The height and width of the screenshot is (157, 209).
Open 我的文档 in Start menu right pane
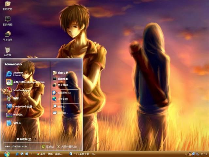(x=60, y=73)
